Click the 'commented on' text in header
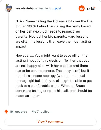Image resolution: width=101 pixels, height=130 pixels. [x=44, y=8]
